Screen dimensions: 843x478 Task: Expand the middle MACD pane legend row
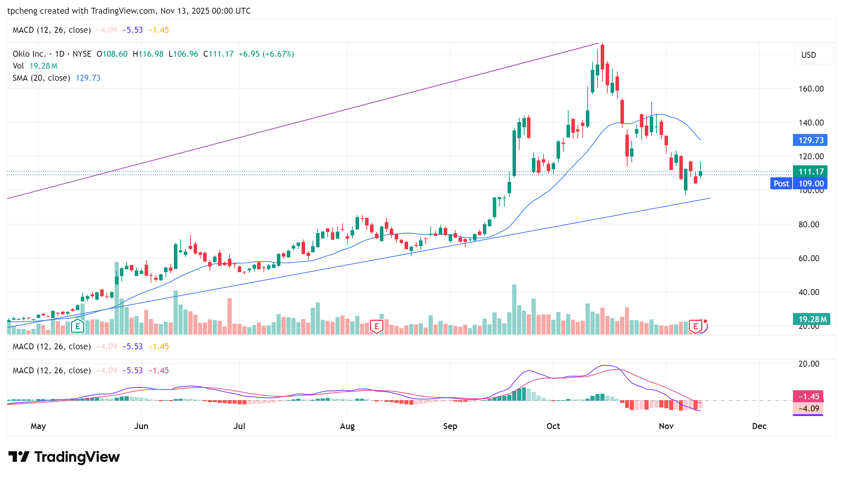pyautogui.click(x=51, y=347)
